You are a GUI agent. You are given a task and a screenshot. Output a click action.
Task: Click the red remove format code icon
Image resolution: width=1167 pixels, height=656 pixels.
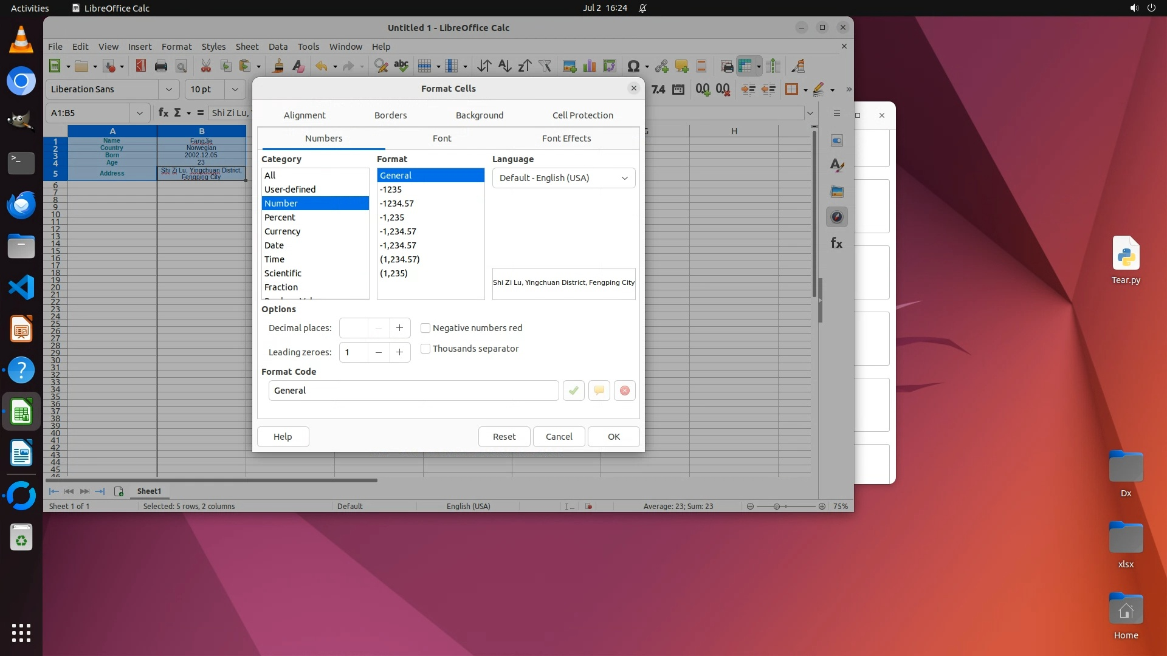tap(624, 391)
